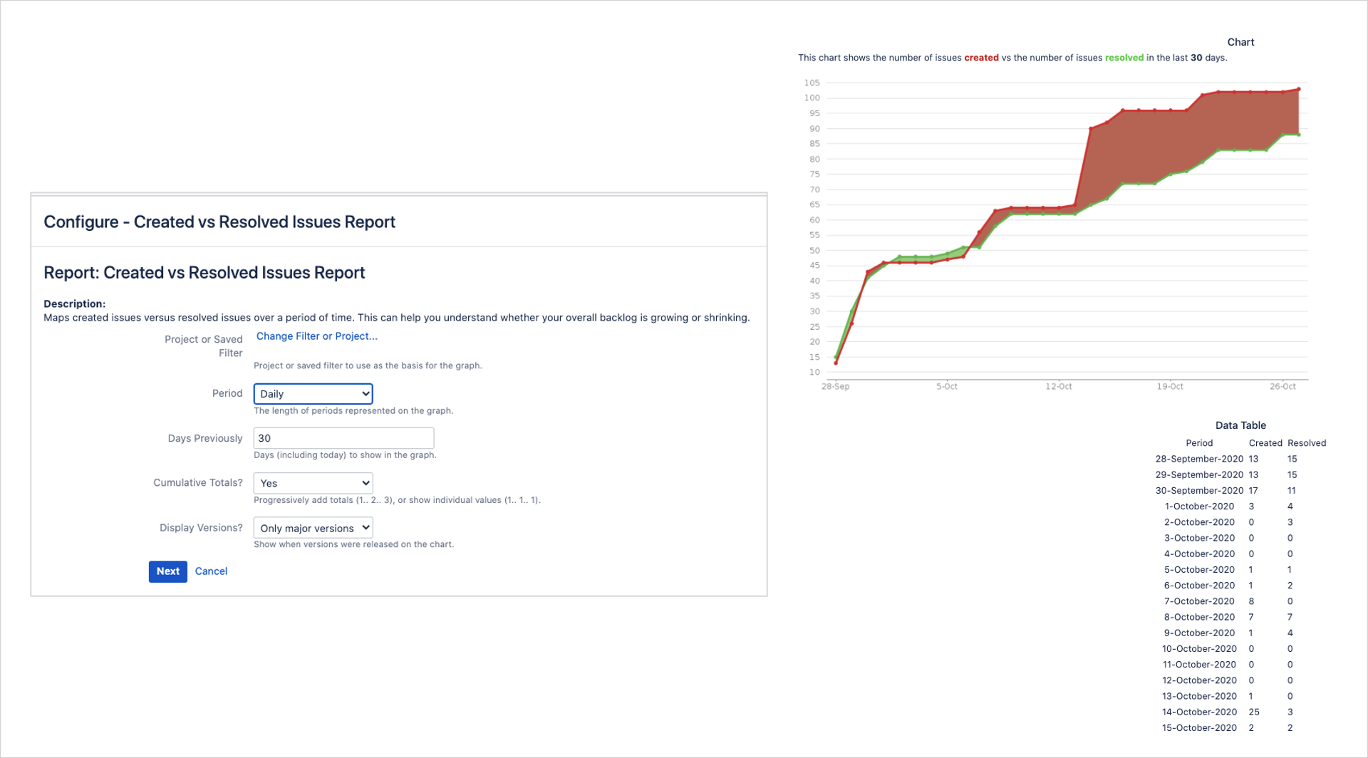Image resolution: width=1368 pixels, height=758 pixels.
Task: Select the Days Previously input field
Action: [343, 437]
